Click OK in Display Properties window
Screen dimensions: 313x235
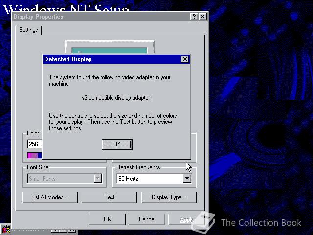pyautogui.click(x=107, y=219)
